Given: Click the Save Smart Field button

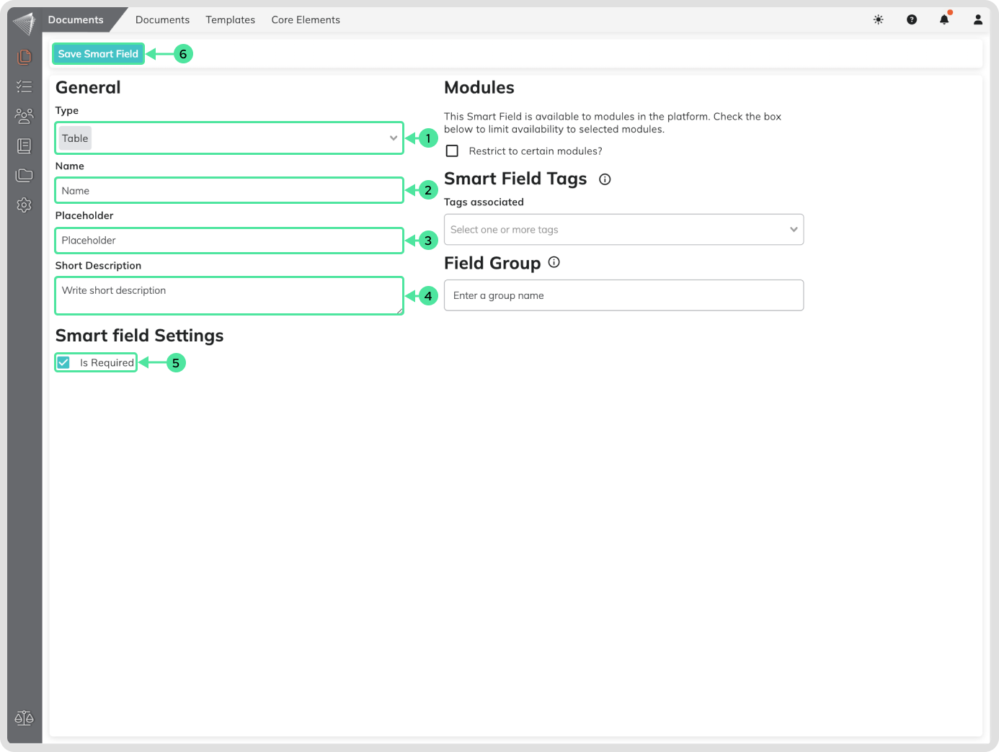Looking at the screenshot, I should (98, 54).
